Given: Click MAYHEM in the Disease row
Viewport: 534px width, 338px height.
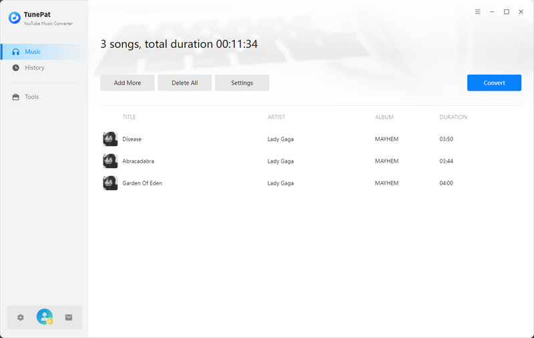Looking at the screenshot, I should coord(386,139).
